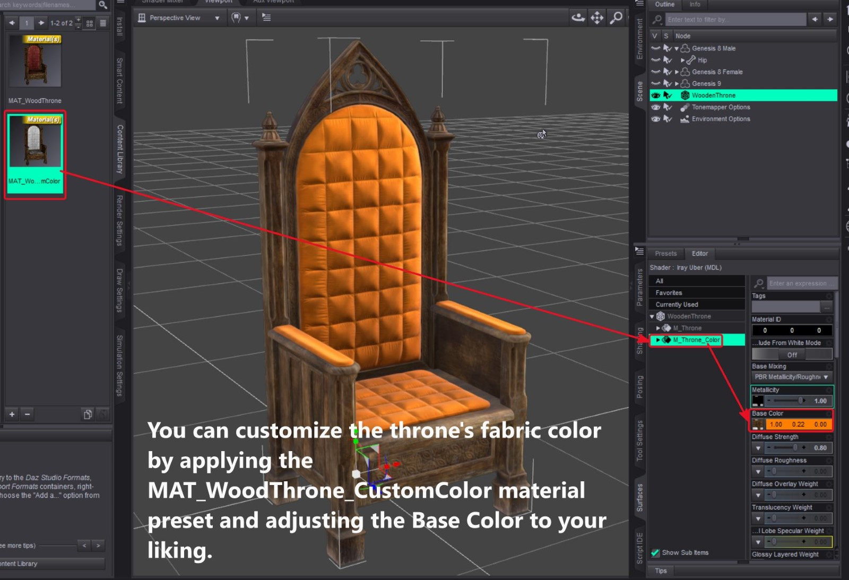
Task: Toggle visibility eye for WoodenThrone
Action: click(x=656, y=96)
